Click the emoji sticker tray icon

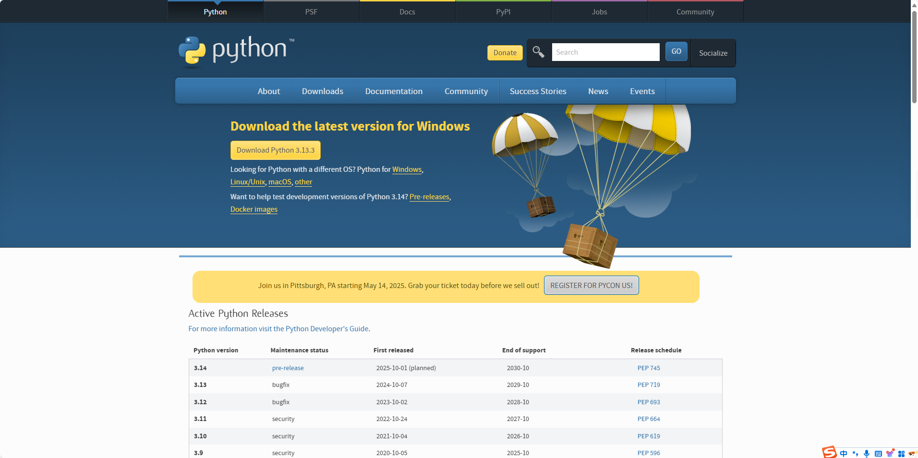pyautogui.click(x=911, y=453)
